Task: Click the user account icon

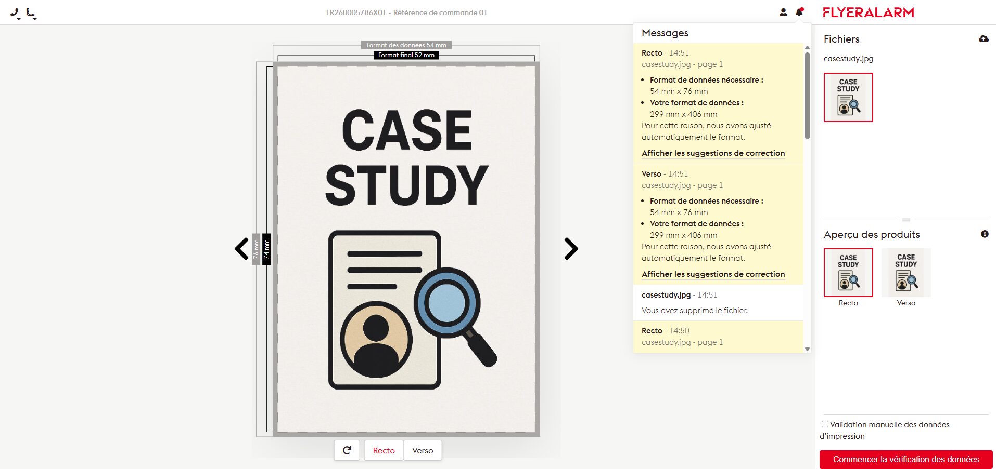Action: click(x=783, y=12)
